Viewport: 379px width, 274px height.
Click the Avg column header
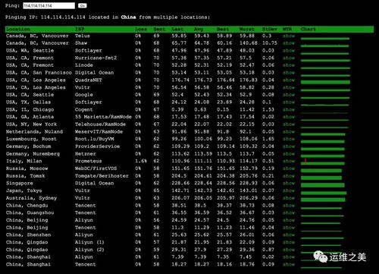[x=199, y=29]
